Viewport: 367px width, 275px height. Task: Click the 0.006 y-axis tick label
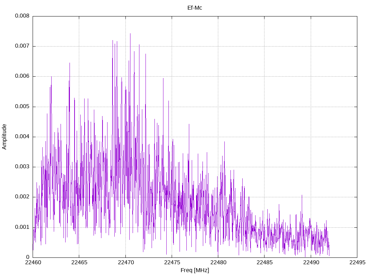[x=22, y=76]
